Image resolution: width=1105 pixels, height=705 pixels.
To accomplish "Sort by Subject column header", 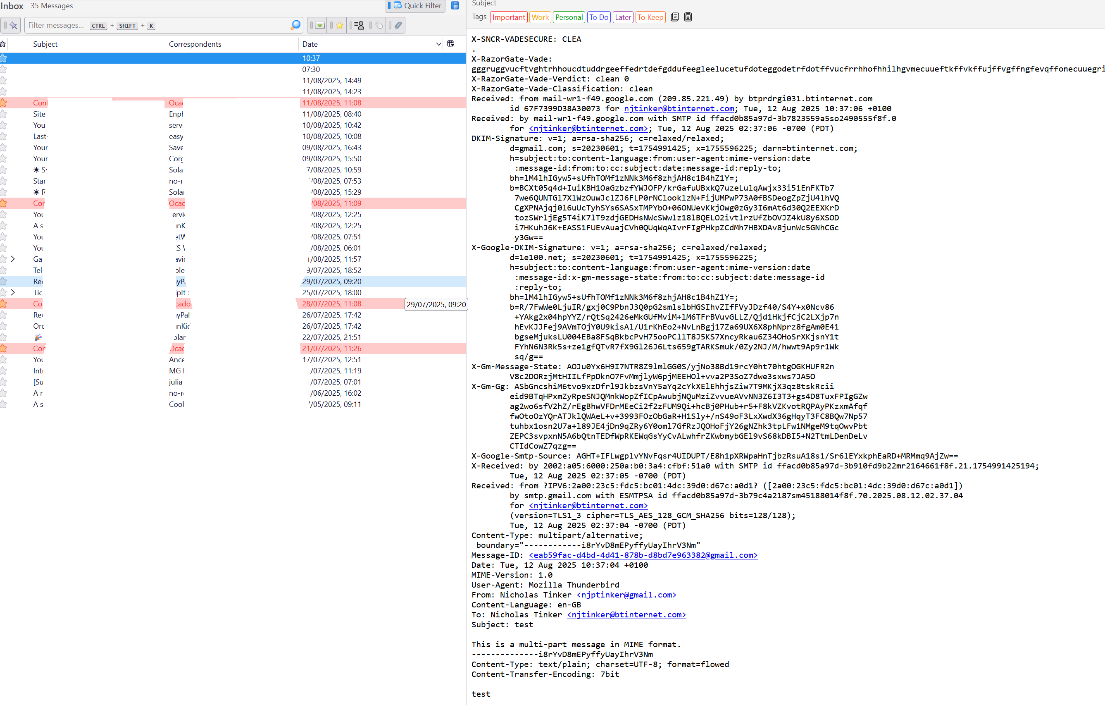I will pyautogui.click(x=45, y=44).
